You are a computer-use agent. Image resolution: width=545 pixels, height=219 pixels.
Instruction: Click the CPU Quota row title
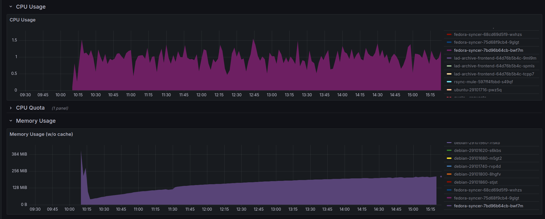click(x=30, y=108)
